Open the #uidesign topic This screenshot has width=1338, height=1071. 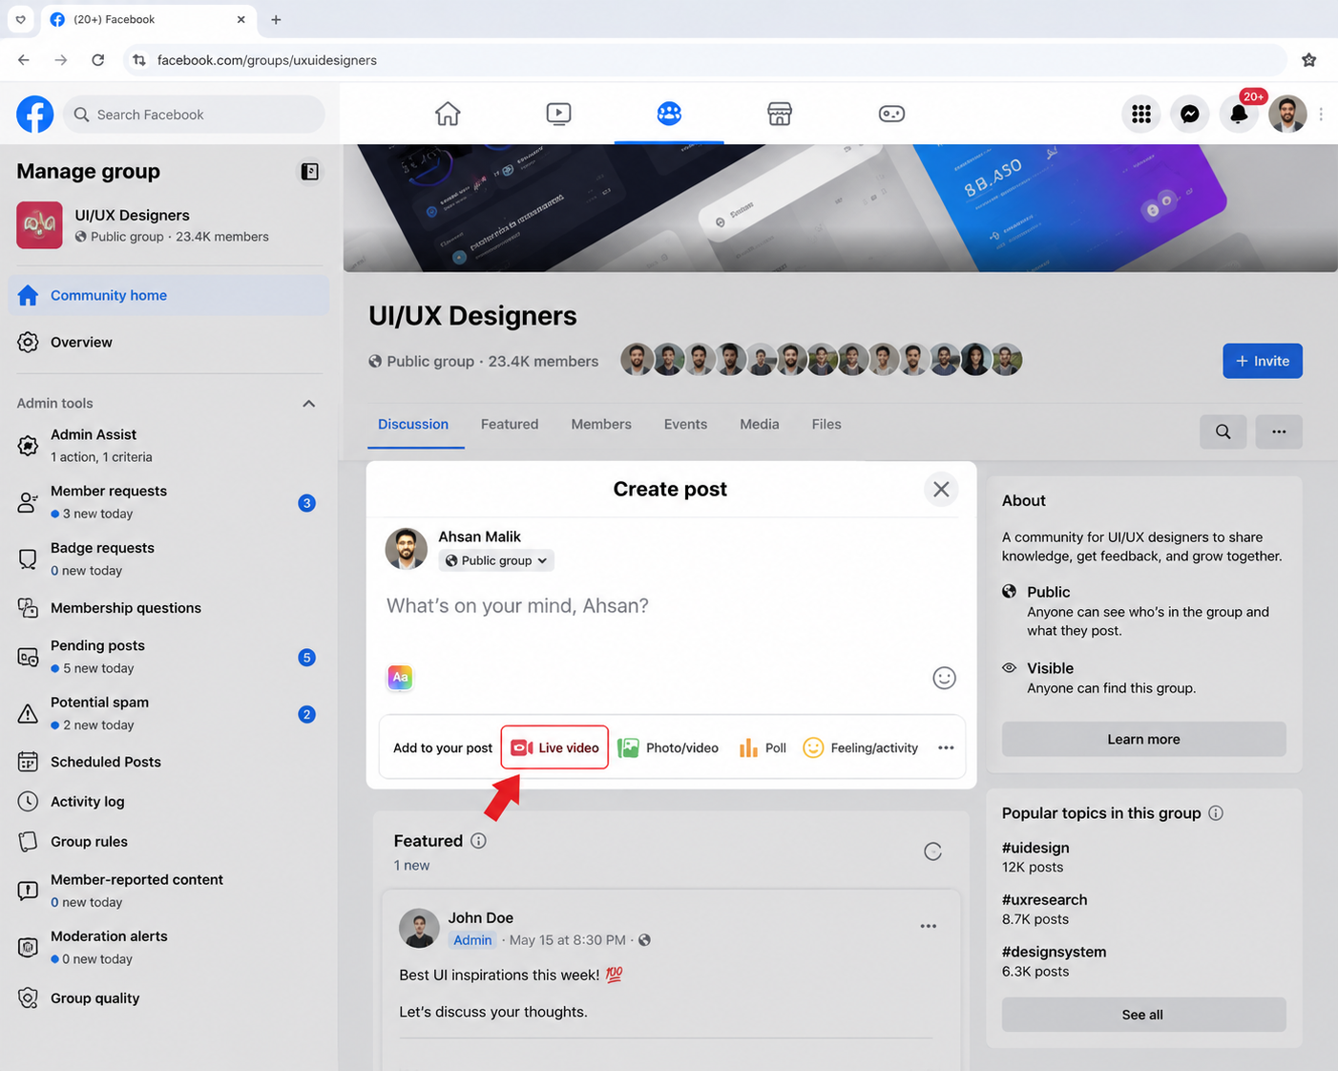1035,848
